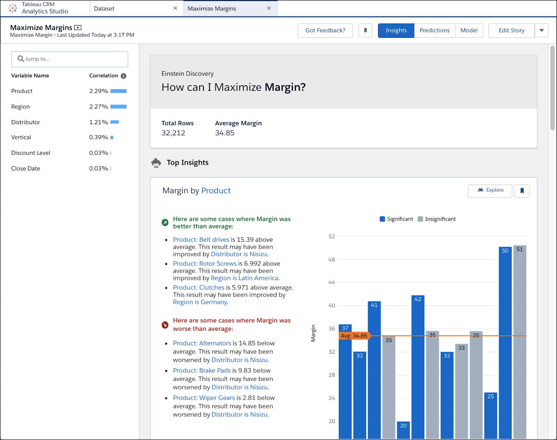Open the Product link in Margin by Product
The height and width of the screenshot is (440, 557).
[216, 191]
